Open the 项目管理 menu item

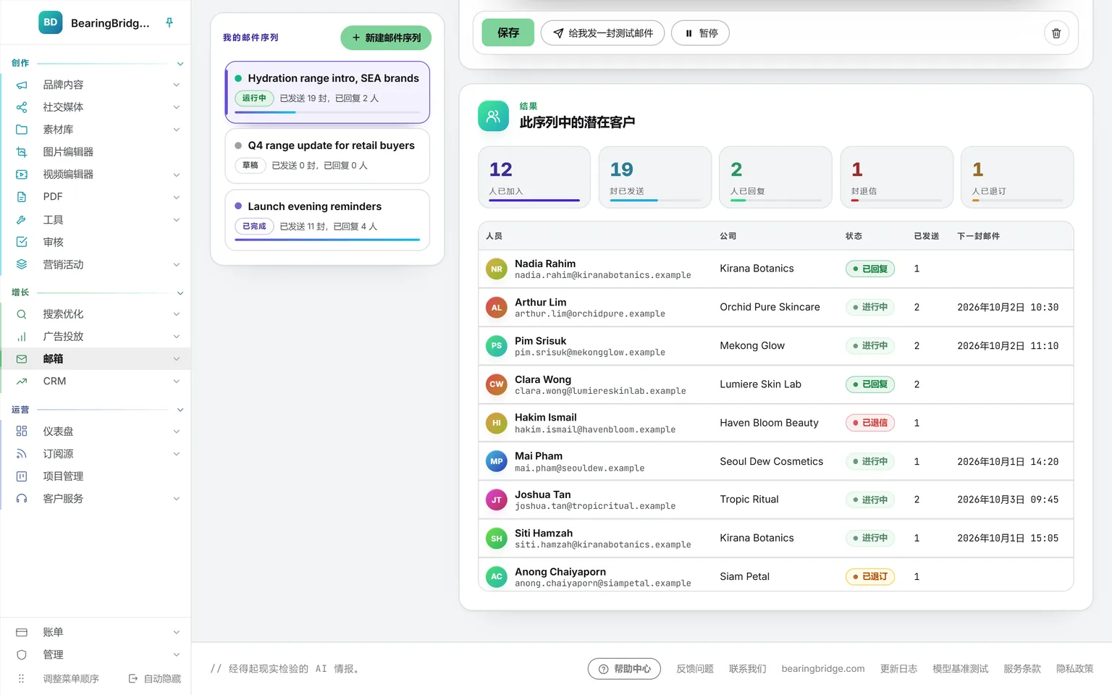click(x=97, y=476)
